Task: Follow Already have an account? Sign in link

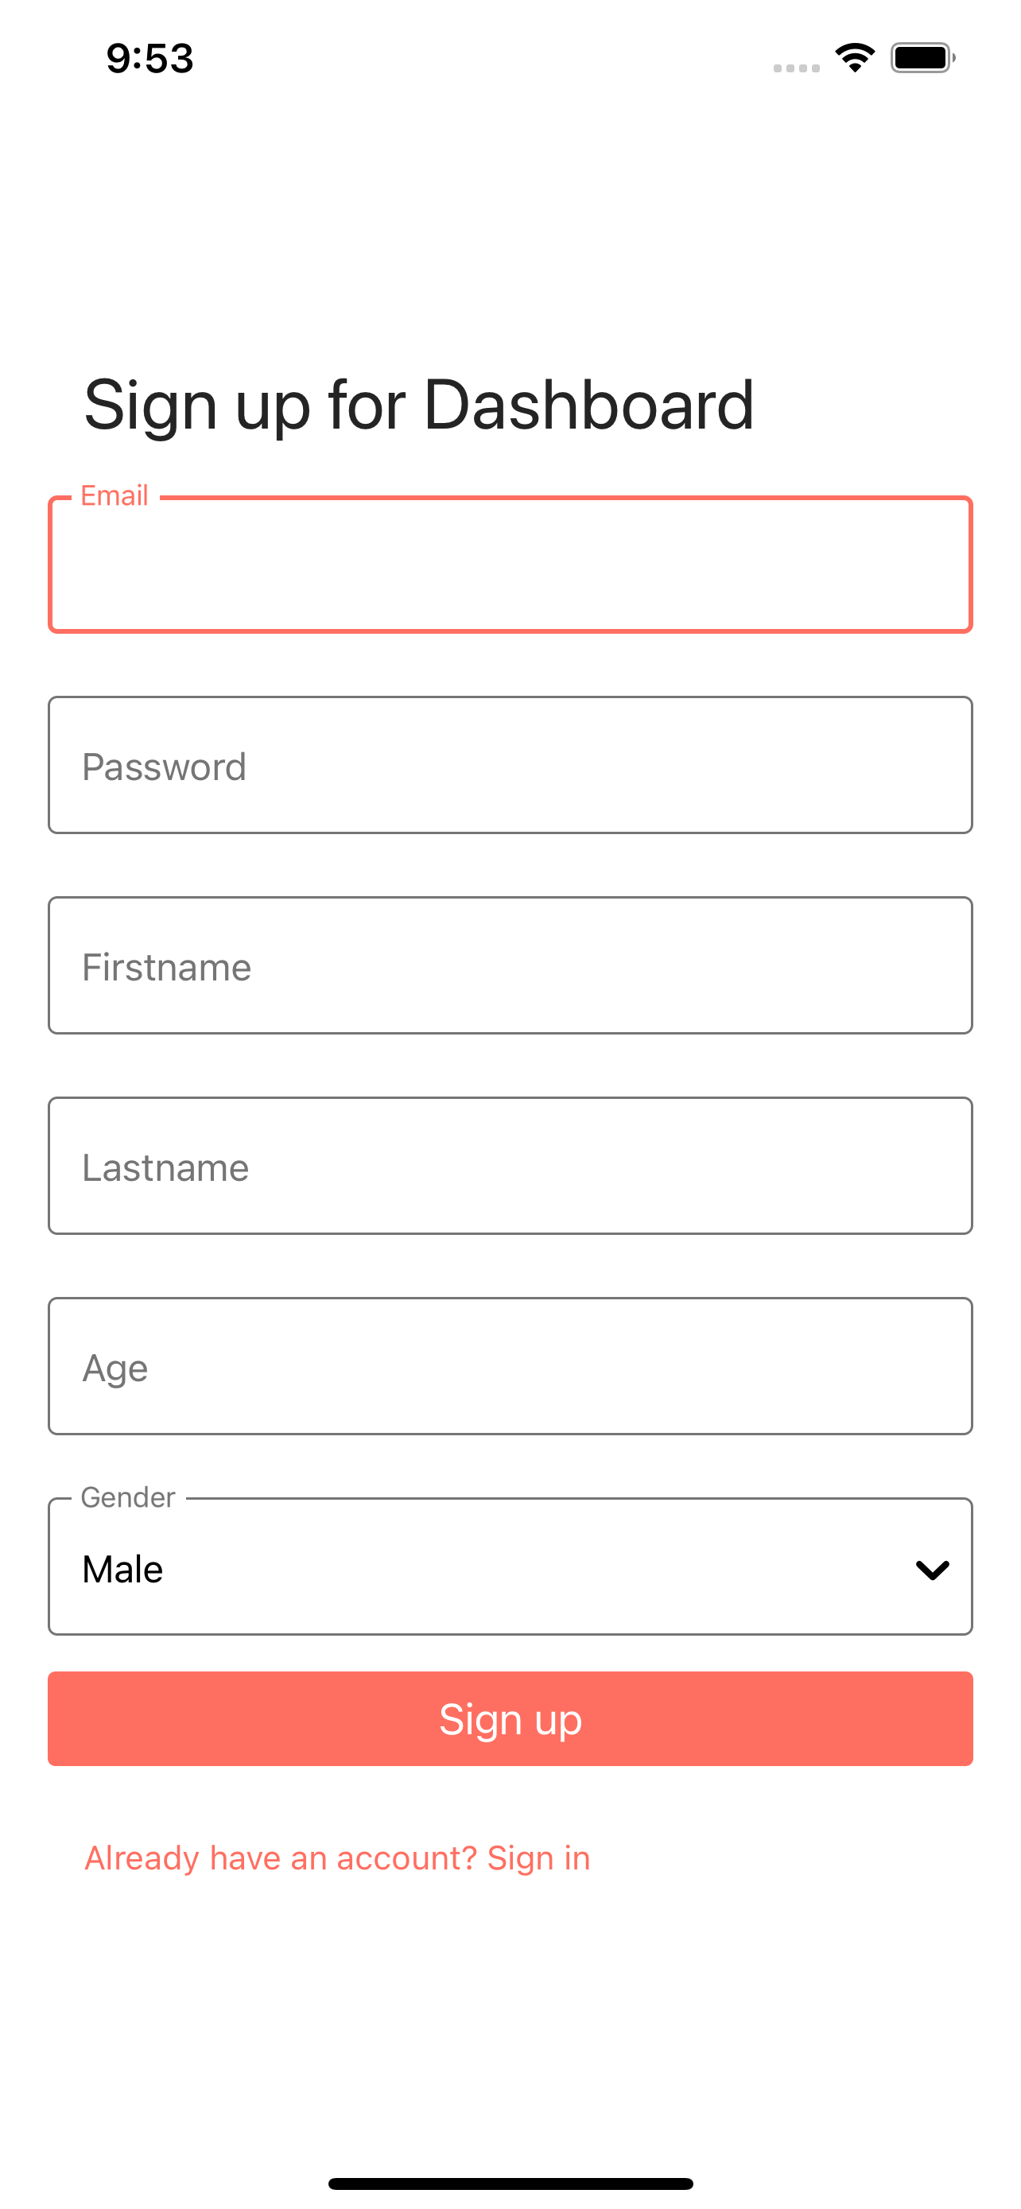Action: (338, 1858)
